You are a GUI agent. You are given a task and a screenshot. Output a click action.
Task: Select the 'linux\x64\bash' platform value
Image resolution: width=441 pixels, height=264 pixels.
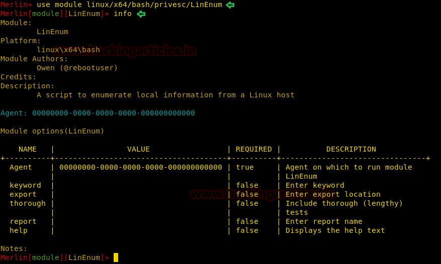68,50
